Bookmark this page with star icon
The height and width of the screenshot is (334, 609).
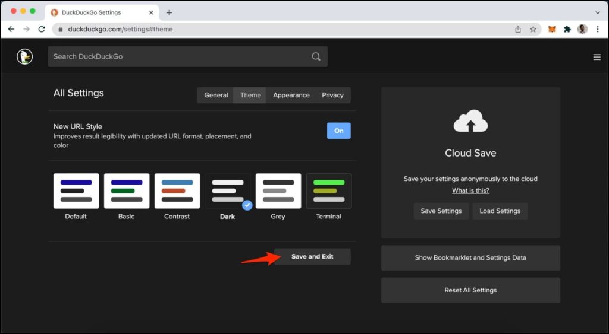point(533,30)
